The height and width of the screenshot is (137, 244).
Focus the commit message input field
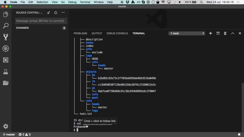[x=41, y=21]
